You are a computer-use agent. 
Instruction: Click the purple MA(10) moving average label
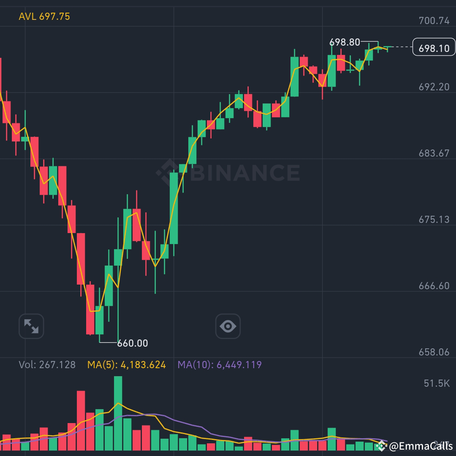[x=219, y=365]
